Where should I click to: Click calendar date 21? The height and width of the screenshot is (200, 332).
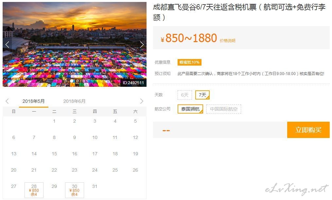coord(34,170)
